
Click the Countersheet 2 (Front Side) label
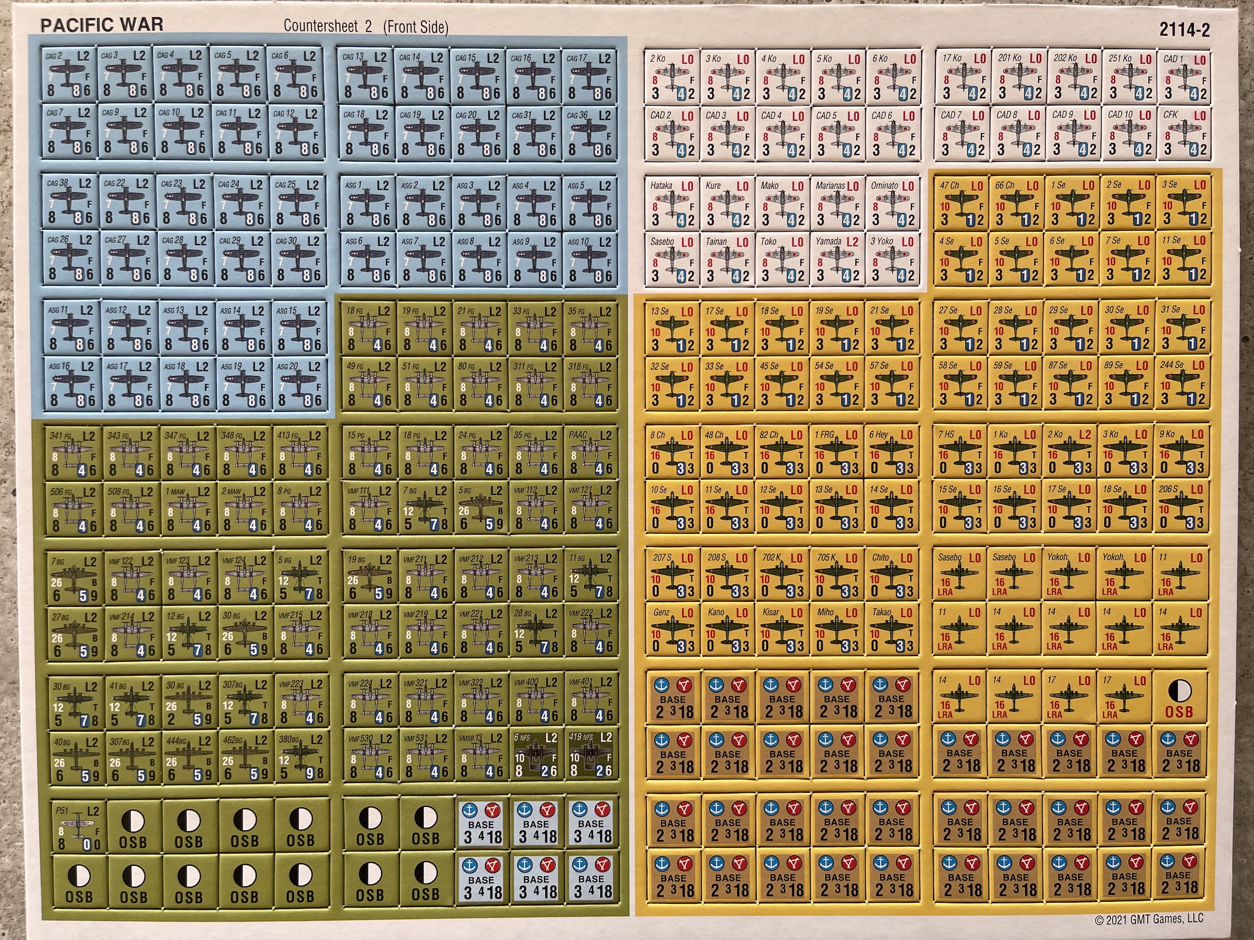[x=365, y=26]
